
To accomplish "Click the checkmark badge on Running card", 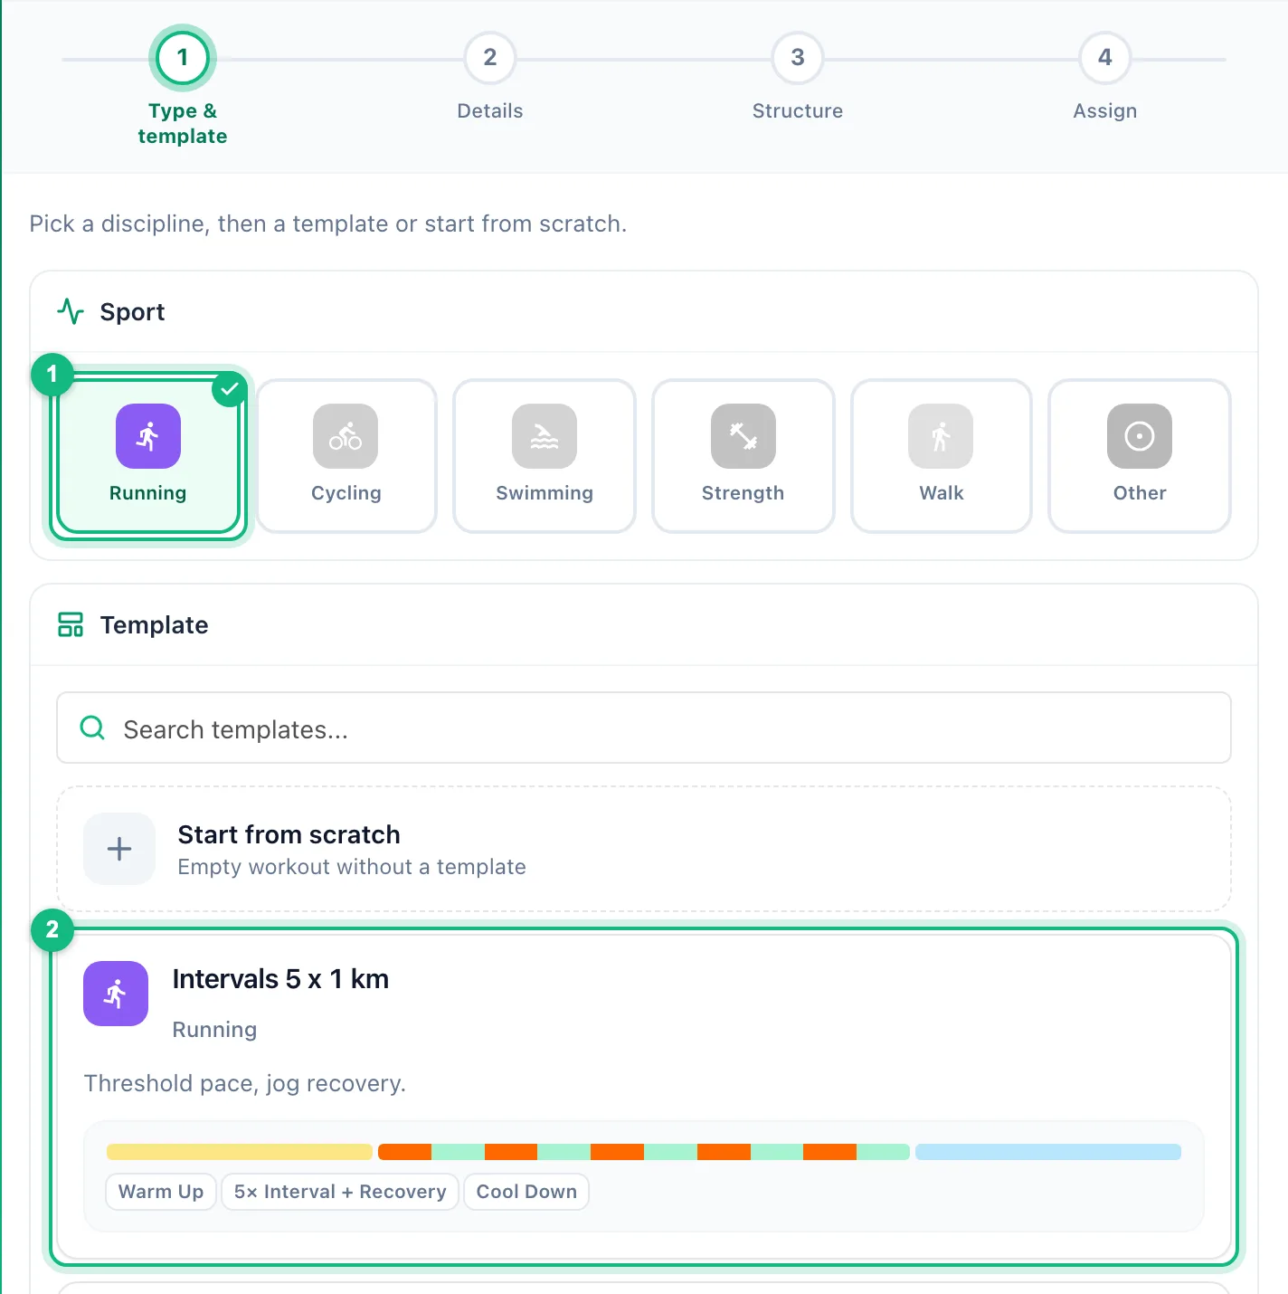I will click(x=230, y=389).
